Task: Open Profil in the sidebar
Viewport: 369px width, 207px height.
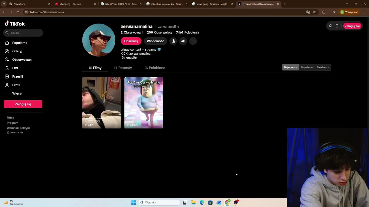Action: coord(12,85)
